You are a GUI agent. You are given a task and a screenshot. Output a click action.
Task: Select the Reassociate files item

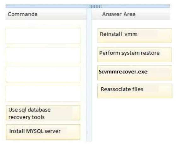pyautogui.click(x=135, y=91)
